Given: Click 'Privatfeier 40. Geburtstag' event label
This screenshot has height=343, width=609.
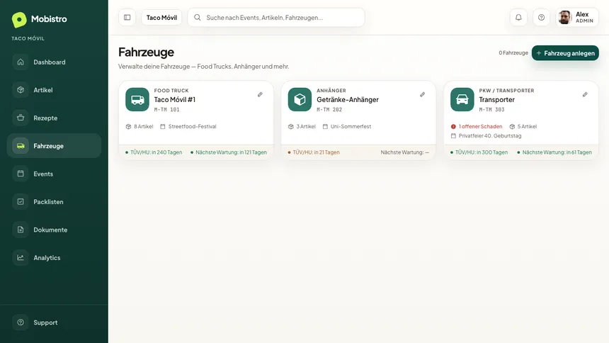Looking at the screenshot, I should pos(486,136).
